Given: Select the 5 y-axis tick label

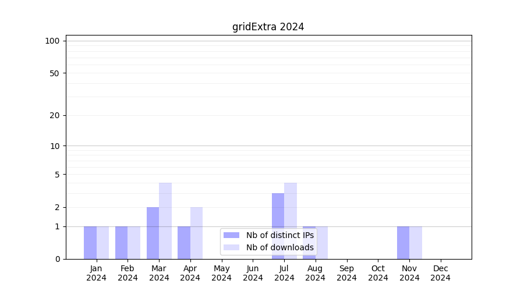Looking at the screenshot, I should pos(57,174).
